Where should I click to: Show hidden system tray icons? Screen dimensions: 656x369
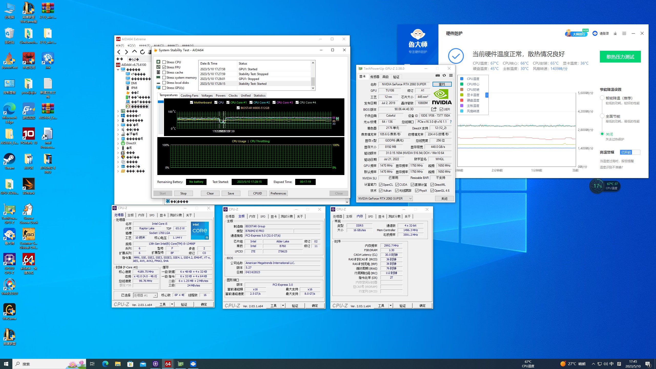[593, 364]
